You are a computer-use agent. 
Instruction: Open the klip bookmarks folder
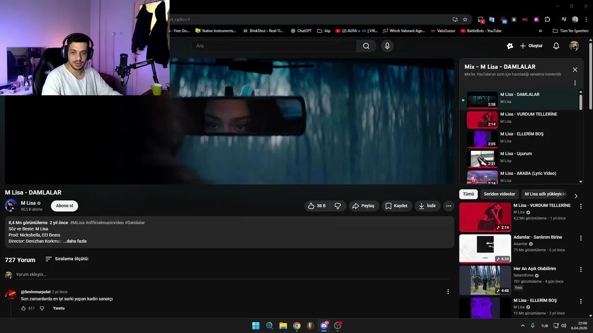point(324,31)
